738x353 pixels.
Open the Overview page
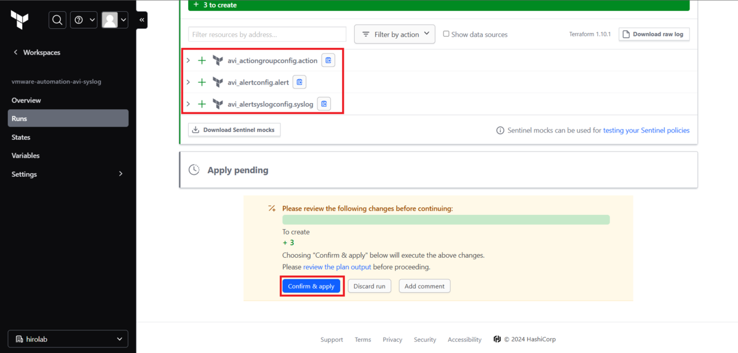26,100
